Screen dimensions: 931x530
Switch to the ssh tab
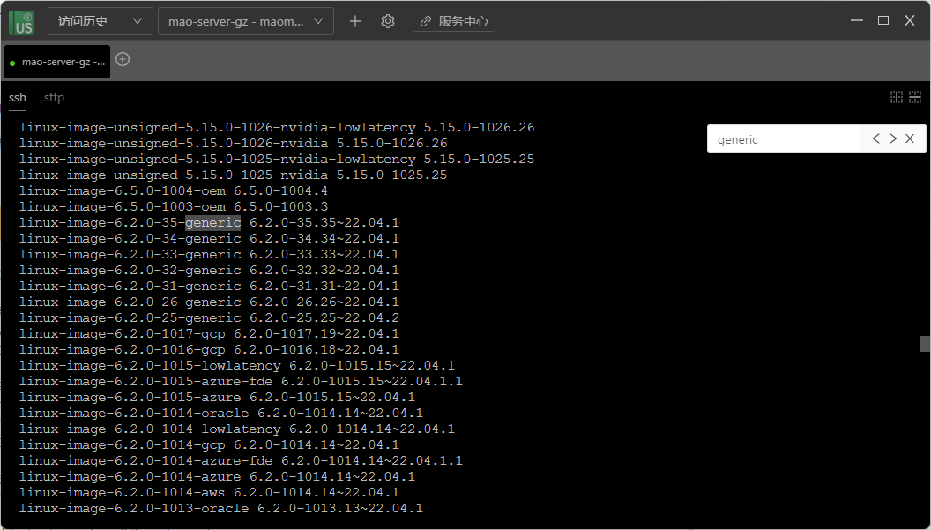point(18,97)
